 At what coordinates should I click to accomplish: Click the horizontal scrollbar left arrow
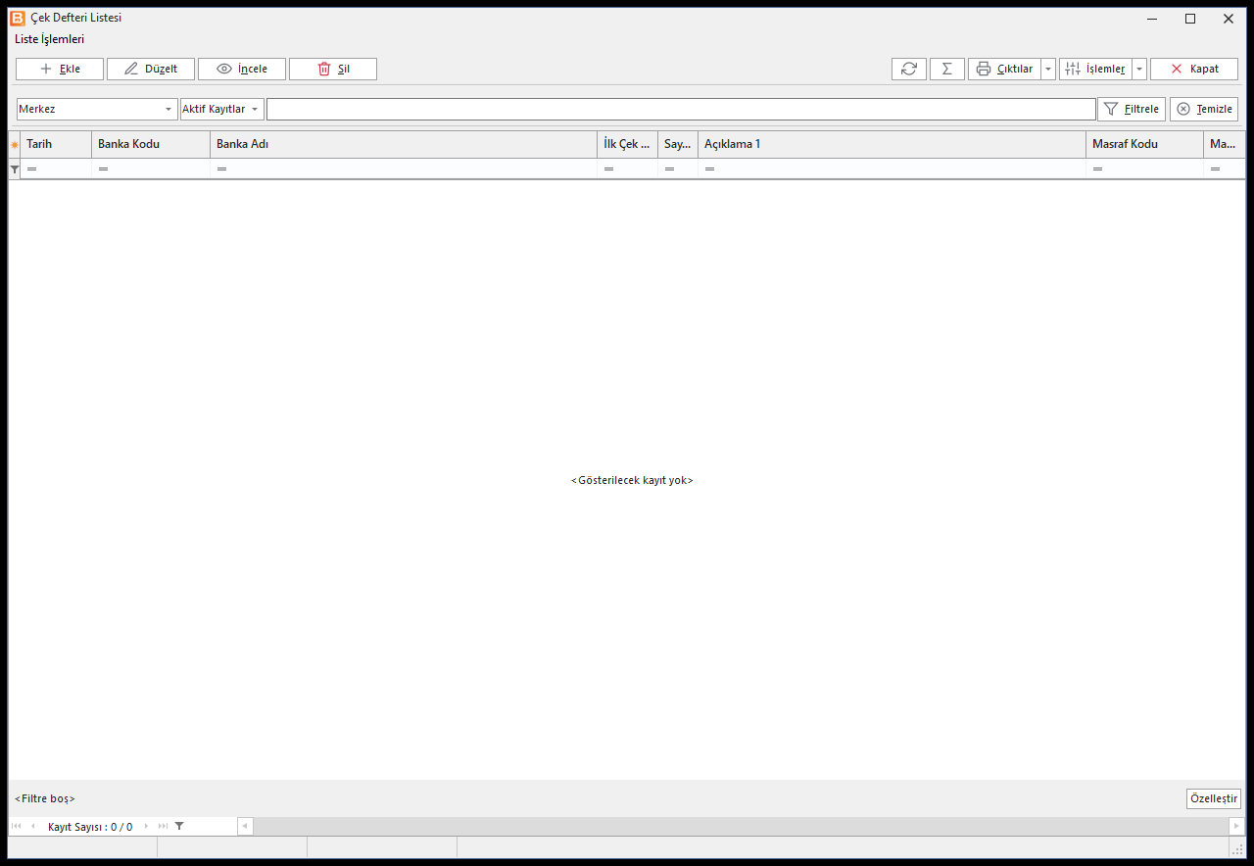click(x=245, y=827)
